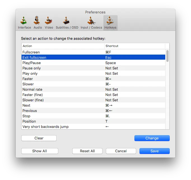Select the Position action row

click(93, 121)
